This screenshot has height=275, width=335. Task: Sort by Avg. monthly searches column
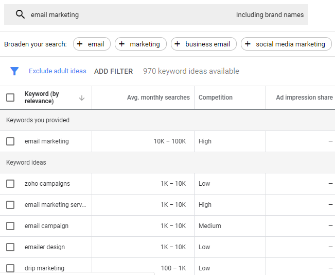[x=158, y=98]
